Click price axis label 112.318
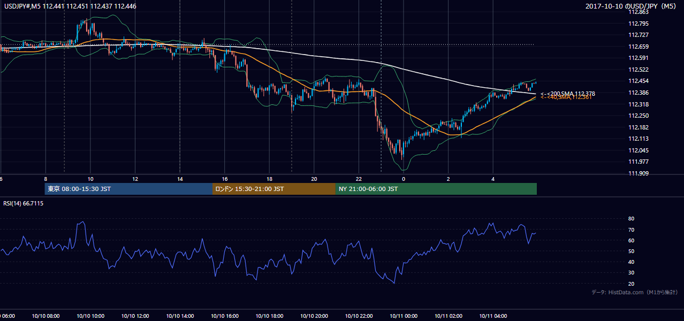Viewport: 684px width, 321px height. 638,104
